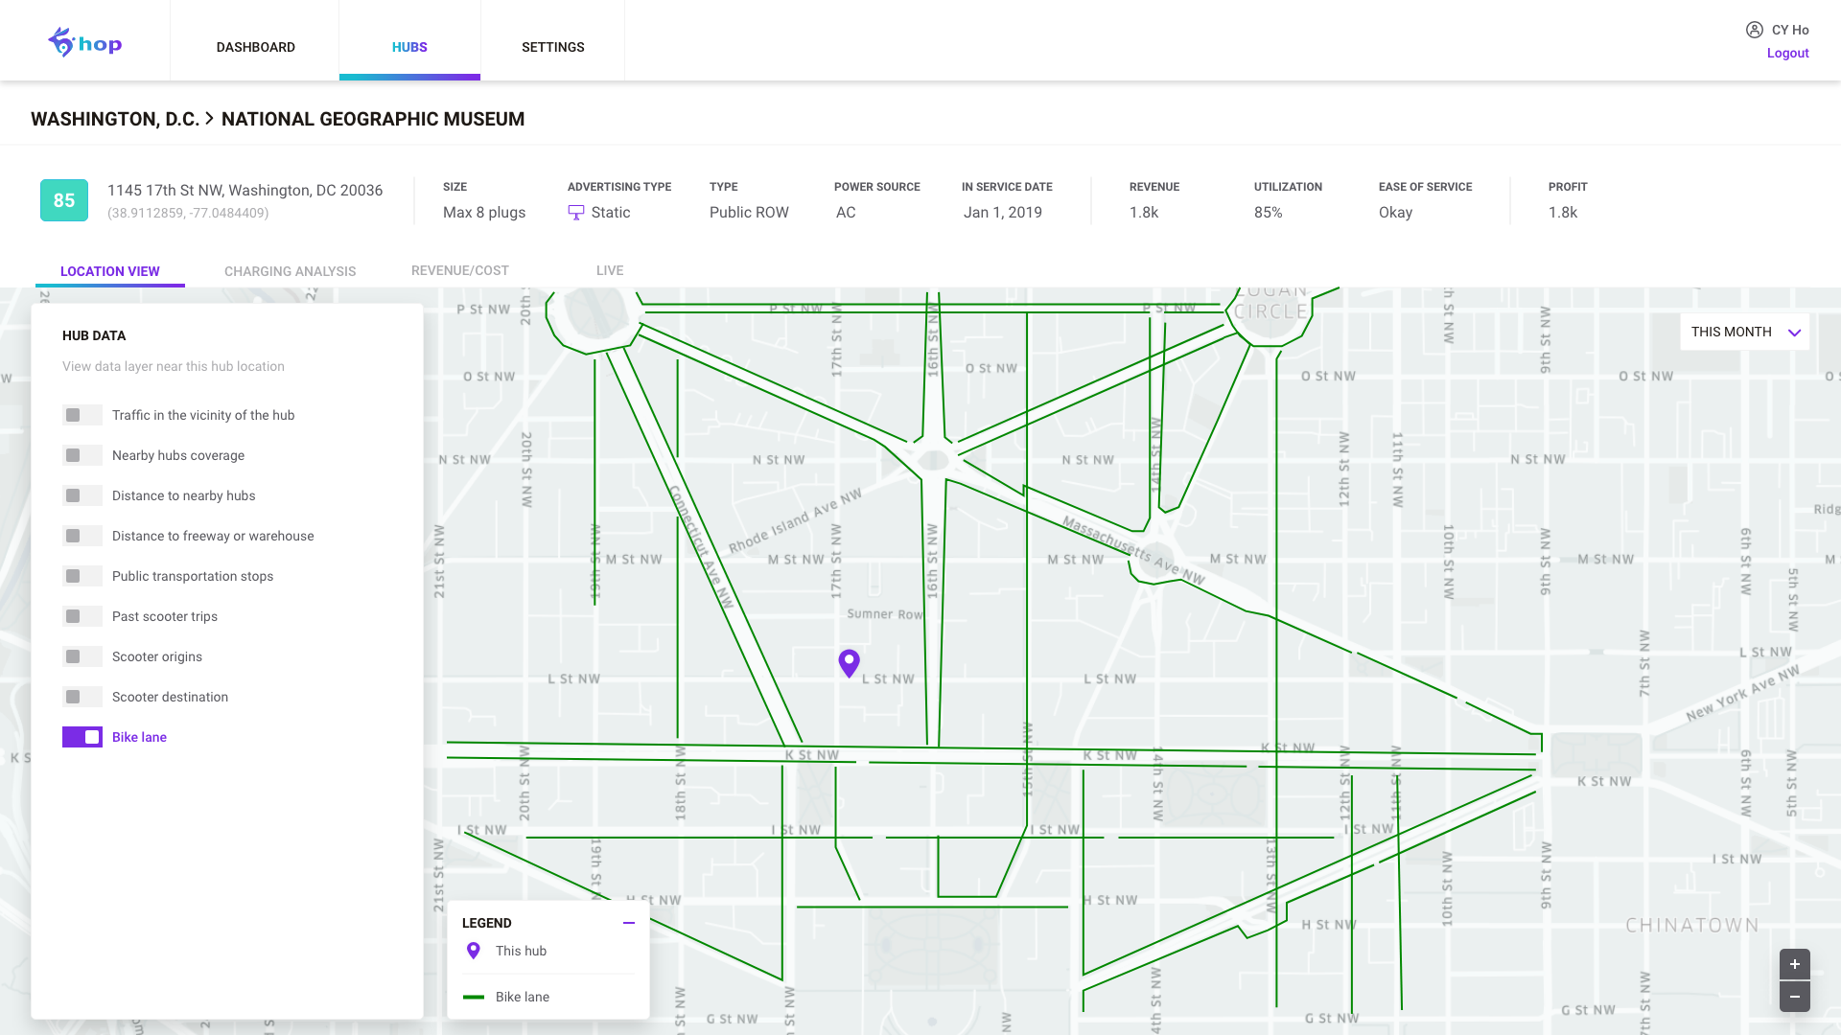Click the Chinatown map label
This screenshot has width=1841, height=1035.
pyautogui.click(x=1692, y=925)
